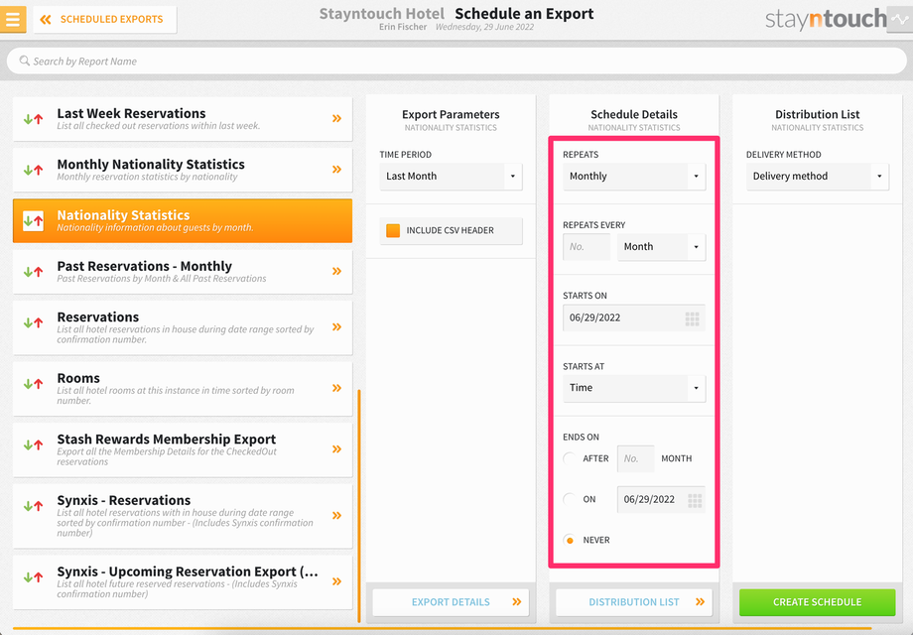Toggle Include CSV Header checkbox
The image size is (913, 635).
coord(393,230)
